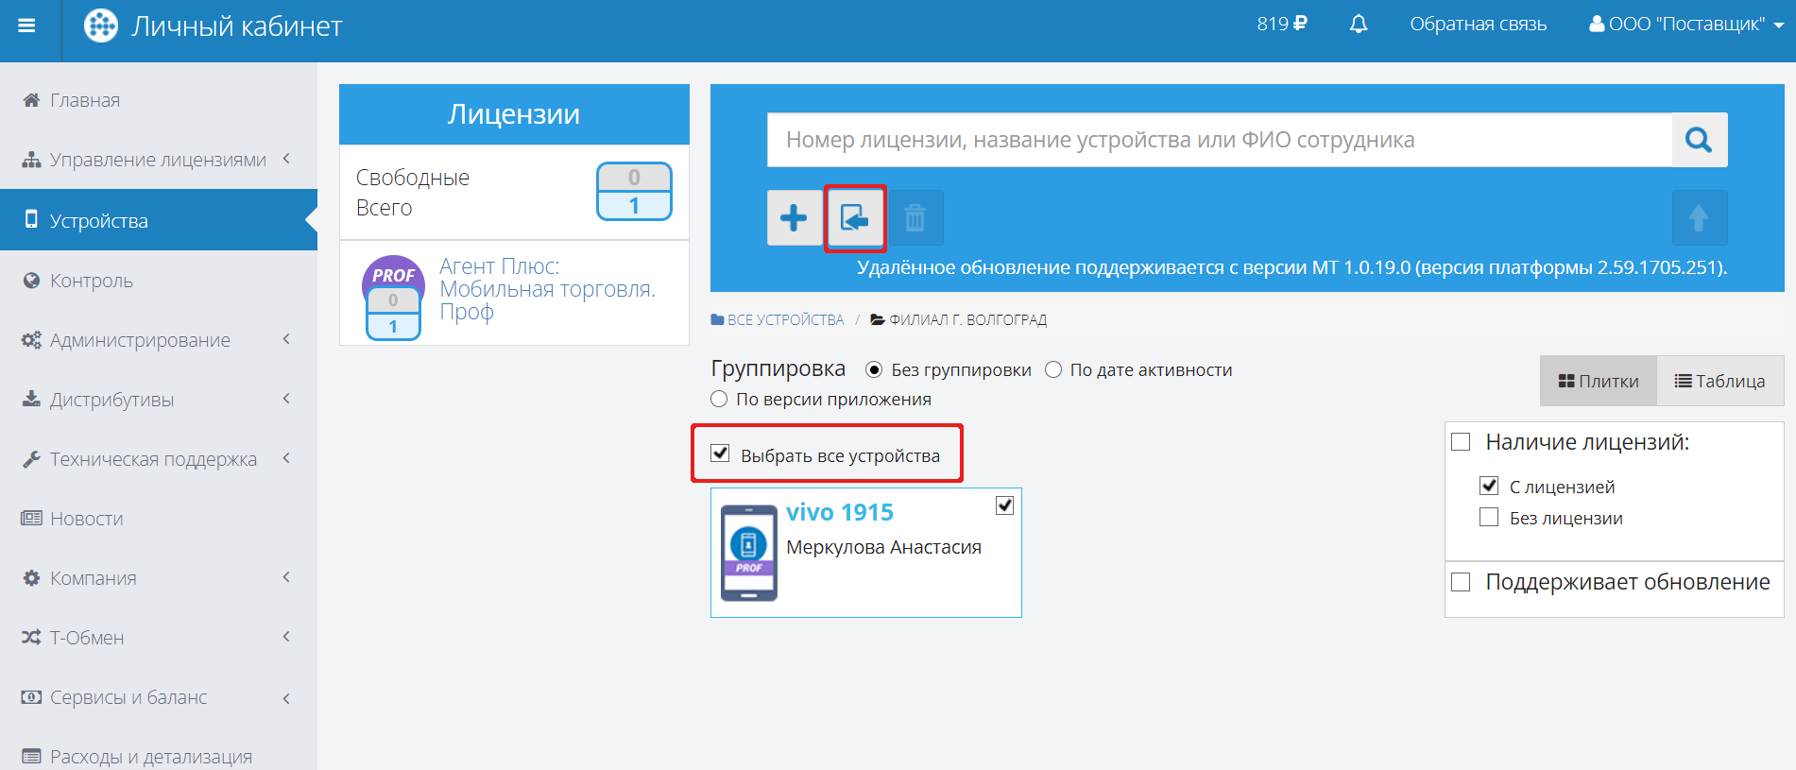Tick the 'Поддерживает обновление' checkbox

pyautogui.click(x=1461, y=582)
